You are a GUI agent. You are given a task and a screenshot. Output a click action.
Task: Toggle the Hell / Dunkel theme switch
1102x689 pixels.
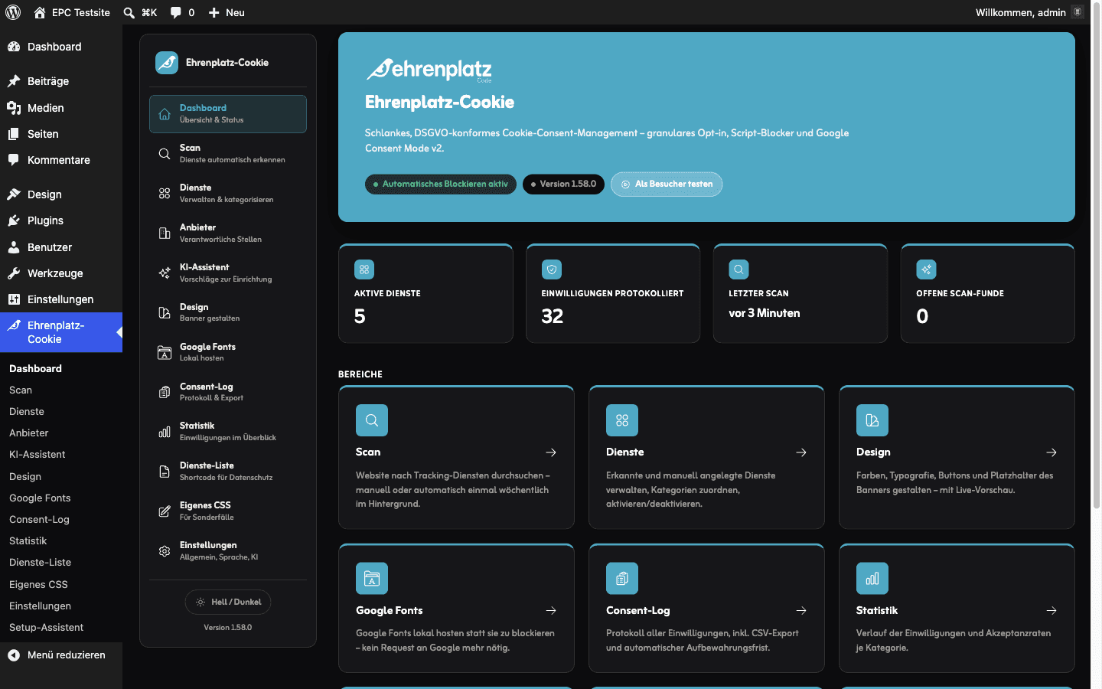228,602
